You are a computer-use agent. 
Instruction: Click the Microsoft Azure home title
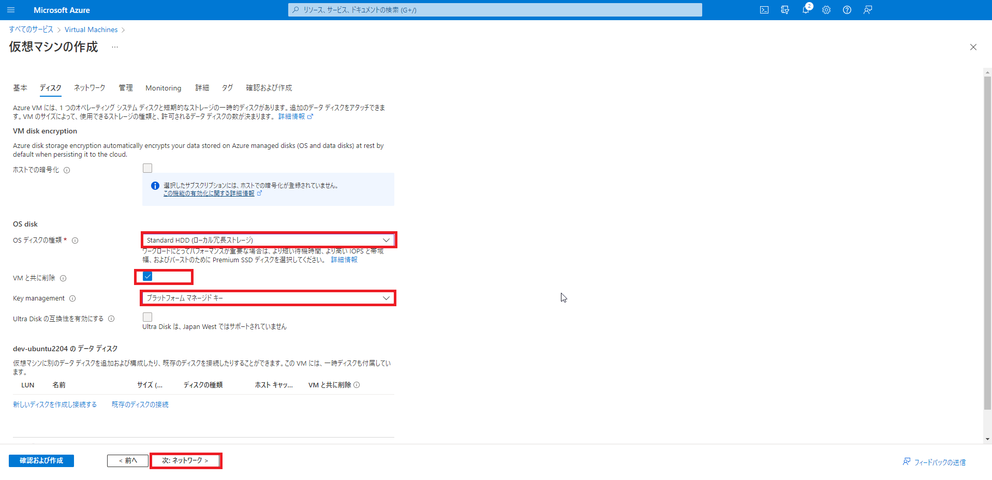[62, 10]
